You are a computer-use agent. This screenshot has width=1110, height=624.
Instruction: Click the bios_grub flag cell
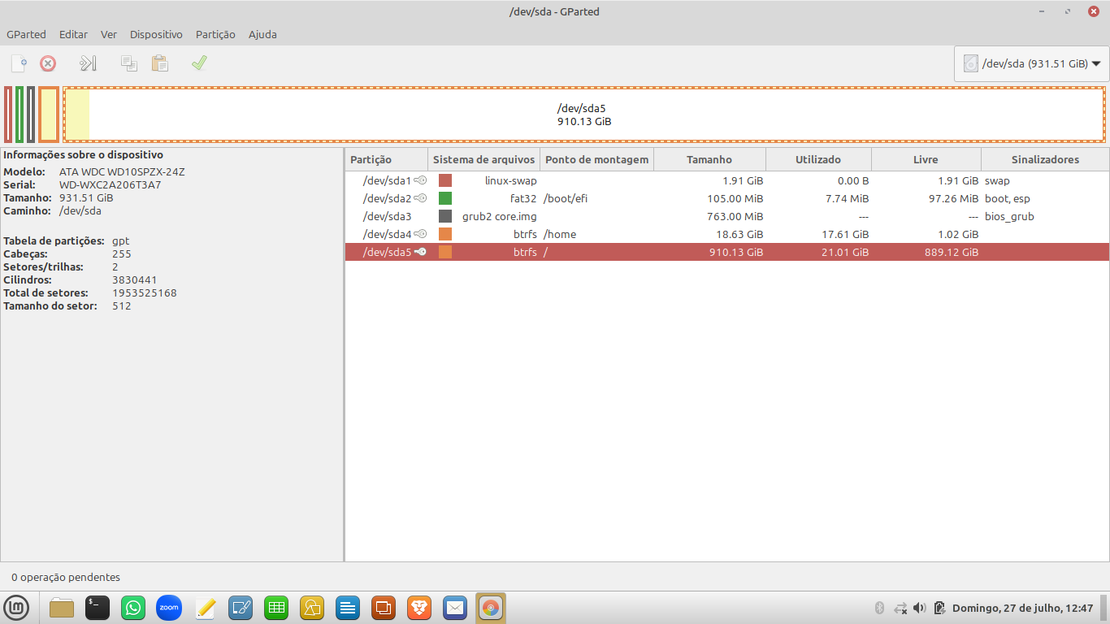(x=1009, y=216)
